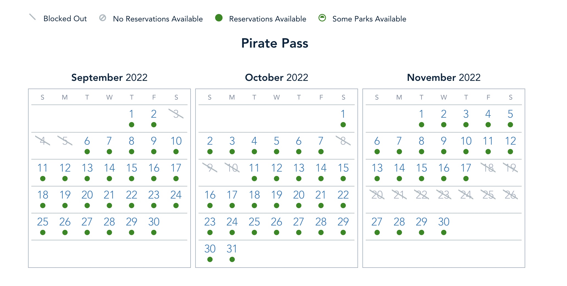Click green availability dot under September 1
The height and width of the screenshot is (286, 567).
click(x=132, y=125)
